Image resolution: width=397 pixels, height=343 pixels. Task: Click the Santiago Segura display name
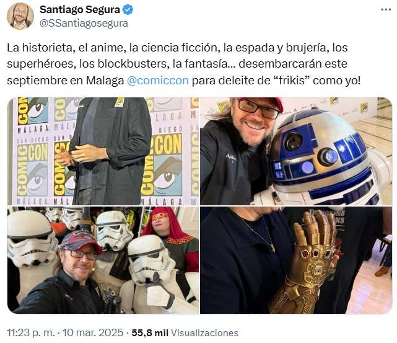80,10
